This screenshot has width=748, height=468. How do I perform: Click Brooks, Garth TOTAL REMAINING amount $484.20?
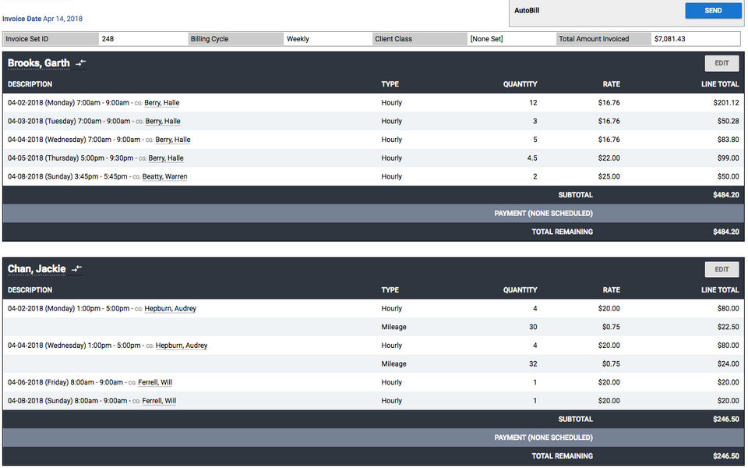[x=726, y=232]
